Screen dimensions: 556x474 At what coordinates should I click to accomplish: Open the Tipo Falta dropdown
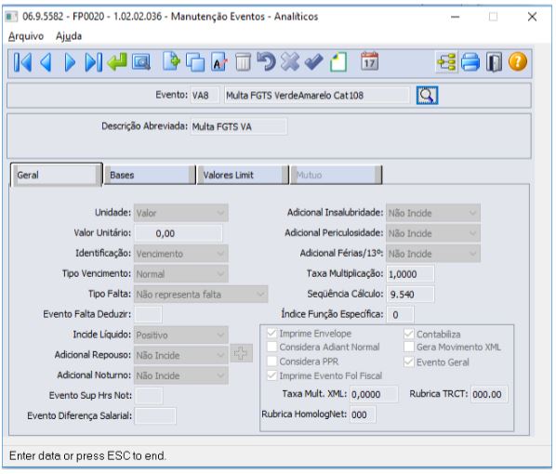click(x=201, y=295)
